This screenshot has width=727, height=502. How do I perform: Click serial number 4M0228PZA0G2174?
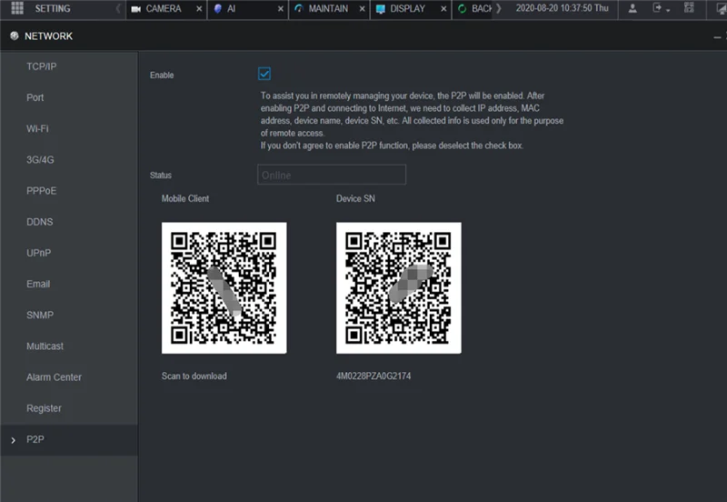373,376
